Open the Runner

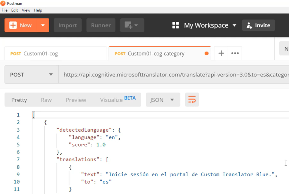101,25
